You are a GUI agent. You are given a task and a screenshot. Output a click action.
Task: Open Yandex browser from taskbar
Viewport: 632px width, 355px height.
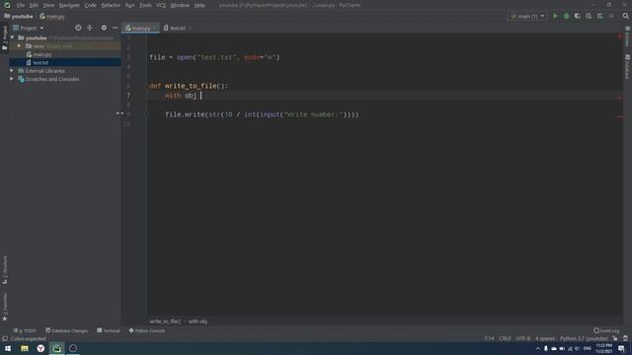(x=40, y=348)
